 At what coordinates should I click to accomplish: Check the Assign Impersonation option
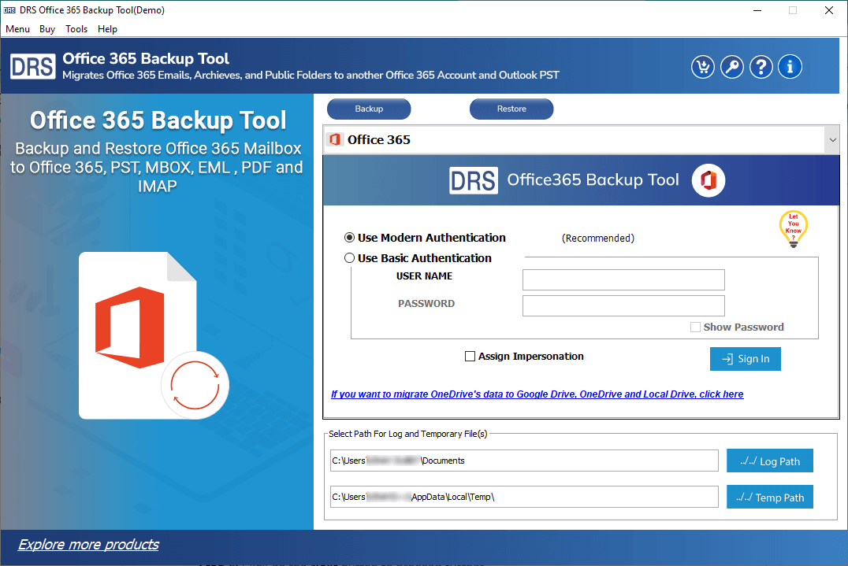[470, 356]
